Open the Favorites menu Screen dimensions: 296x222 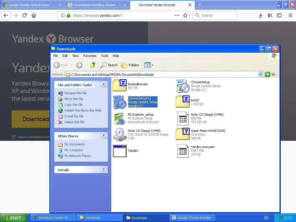pos(90,56)
